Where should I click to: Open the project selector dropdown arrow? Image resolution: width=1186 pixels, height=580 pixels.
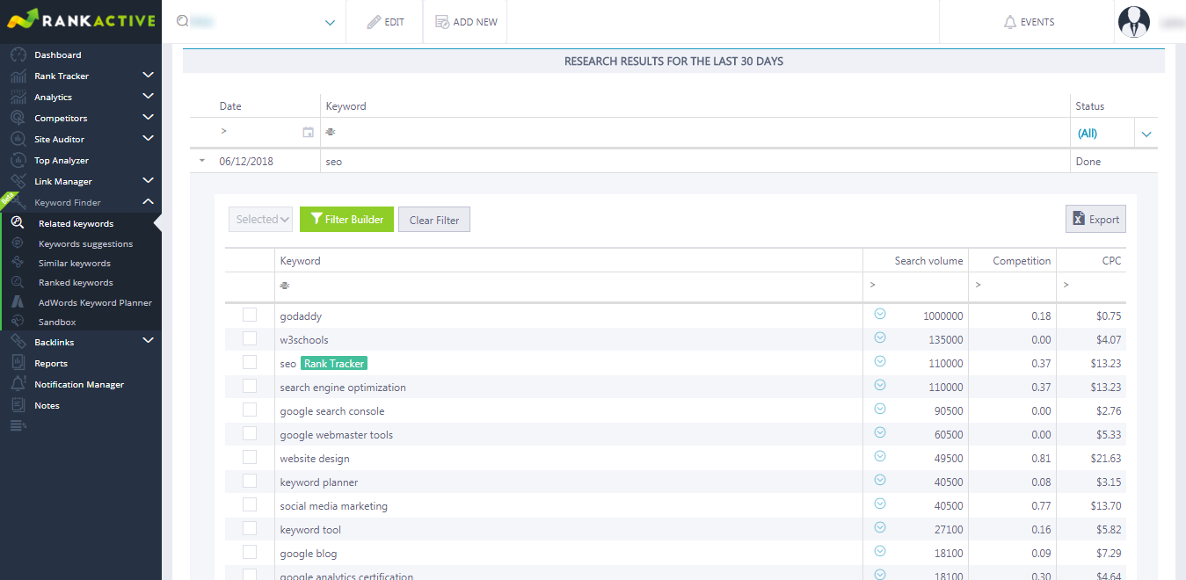pyautogui.click(x=331, y=23)
